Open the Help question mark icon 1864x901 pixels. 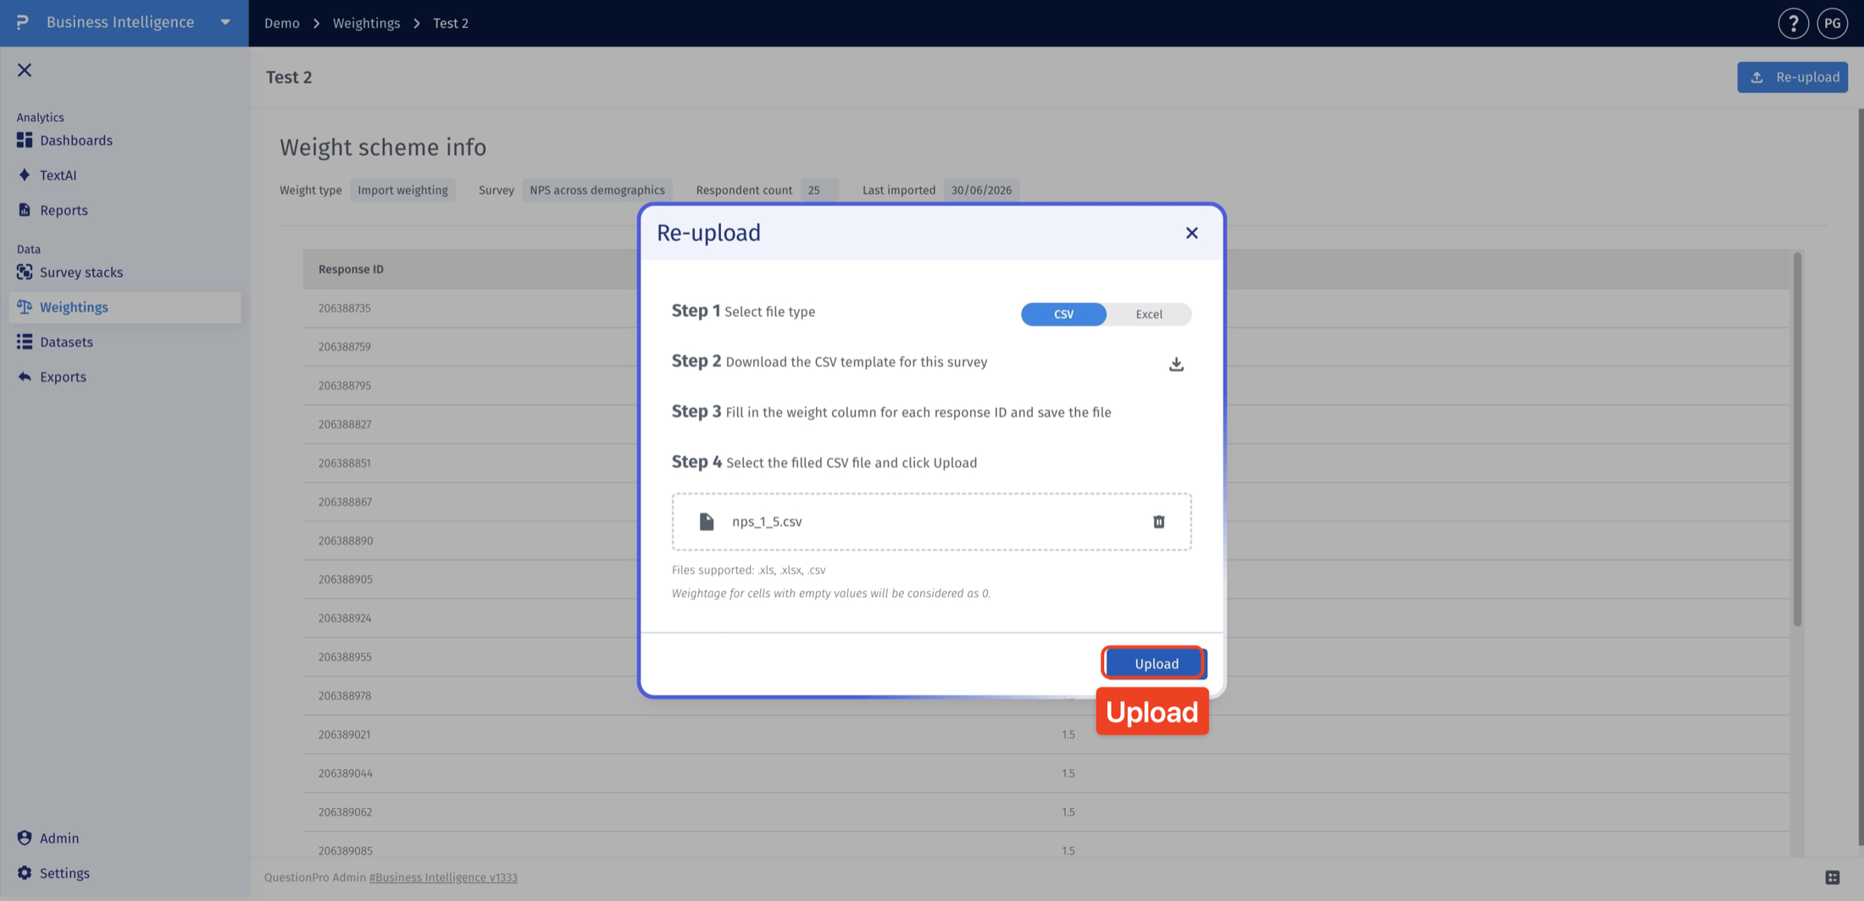click(1793, 23)
